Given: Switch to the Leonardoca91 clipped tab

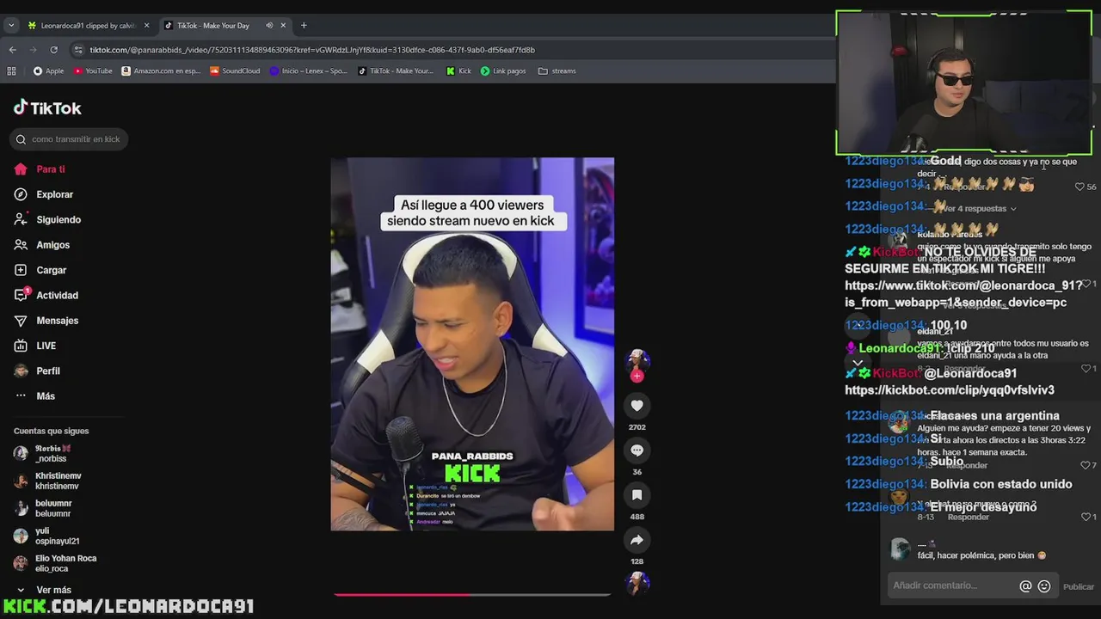Looking at the screenshot, I should (88, 25).
